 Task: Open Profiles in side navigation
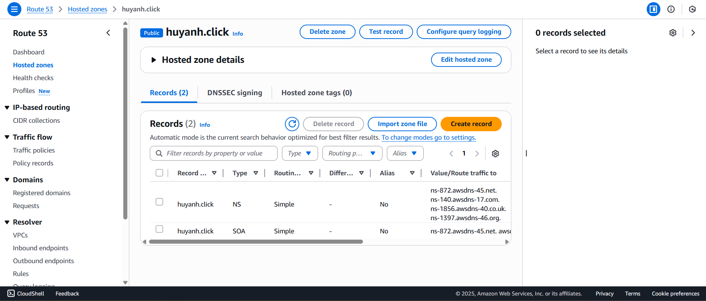pos(24,91)
